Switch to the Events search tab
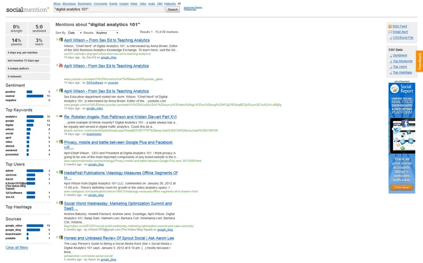The height and width of the screenshot is (263, 423). (113, 4)
